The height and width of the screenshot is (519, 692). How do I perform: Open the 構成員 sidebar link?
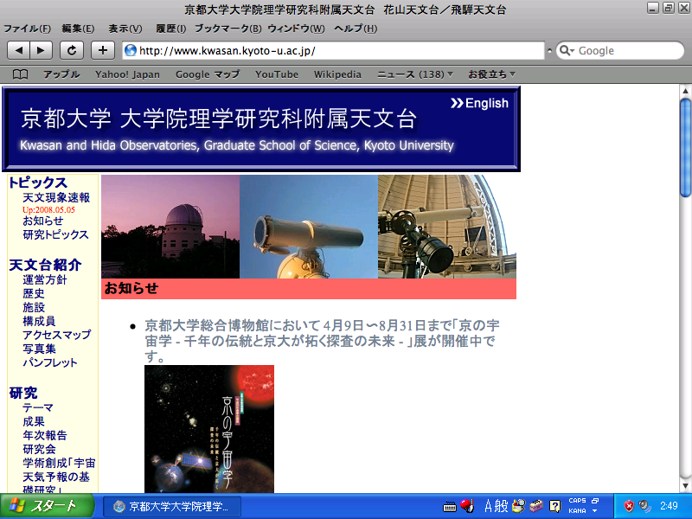coord(39,321)
